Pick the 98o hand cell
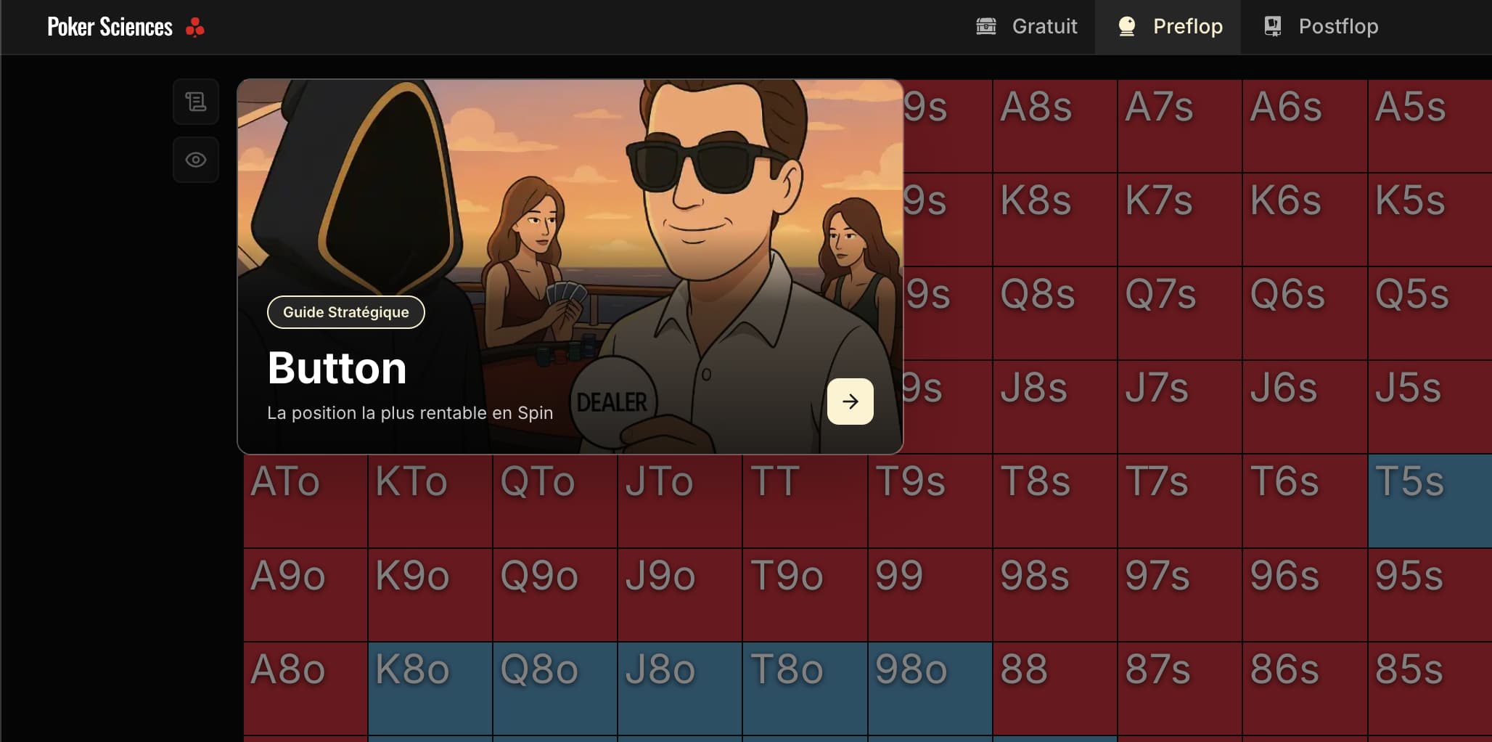 930,688
